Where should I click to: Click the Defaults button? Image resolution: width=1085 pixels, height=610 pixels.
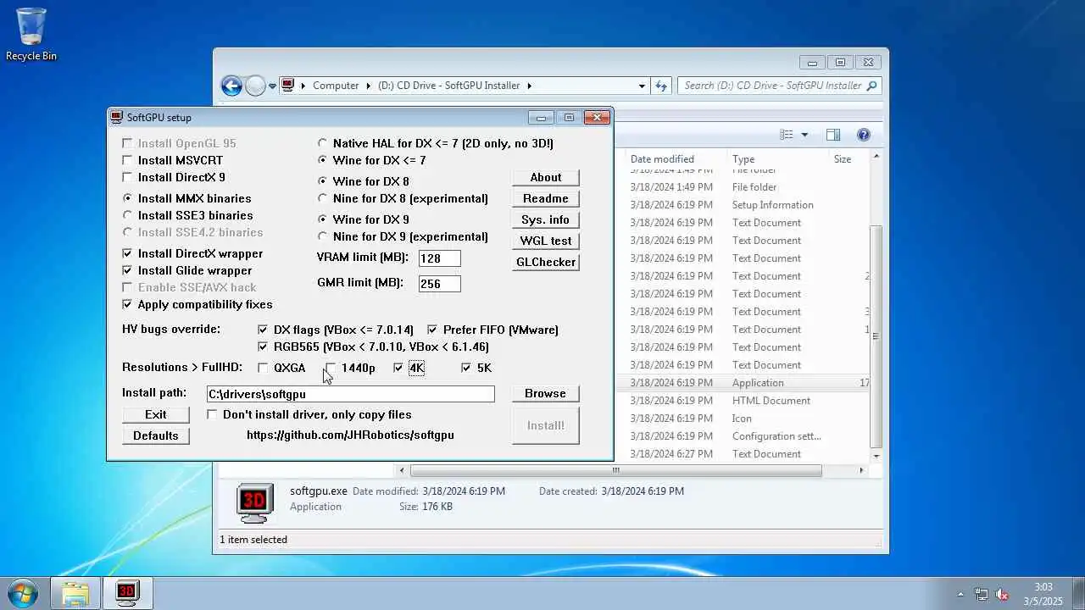(x=156, y=435)
